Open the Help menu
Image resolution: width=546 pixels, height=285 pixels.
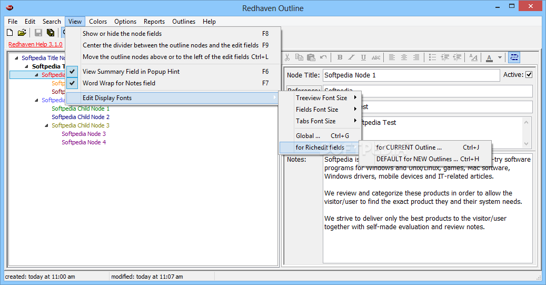point(209,21)
